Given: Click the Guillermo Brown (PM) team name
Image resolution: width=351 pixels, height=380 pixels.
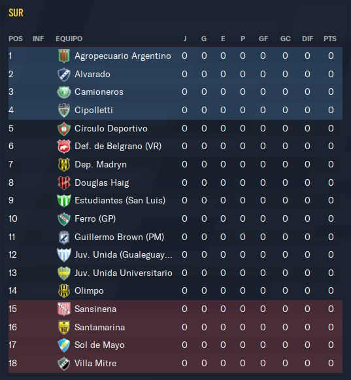Looking at the screenshot, I should (x=119, y=237).
